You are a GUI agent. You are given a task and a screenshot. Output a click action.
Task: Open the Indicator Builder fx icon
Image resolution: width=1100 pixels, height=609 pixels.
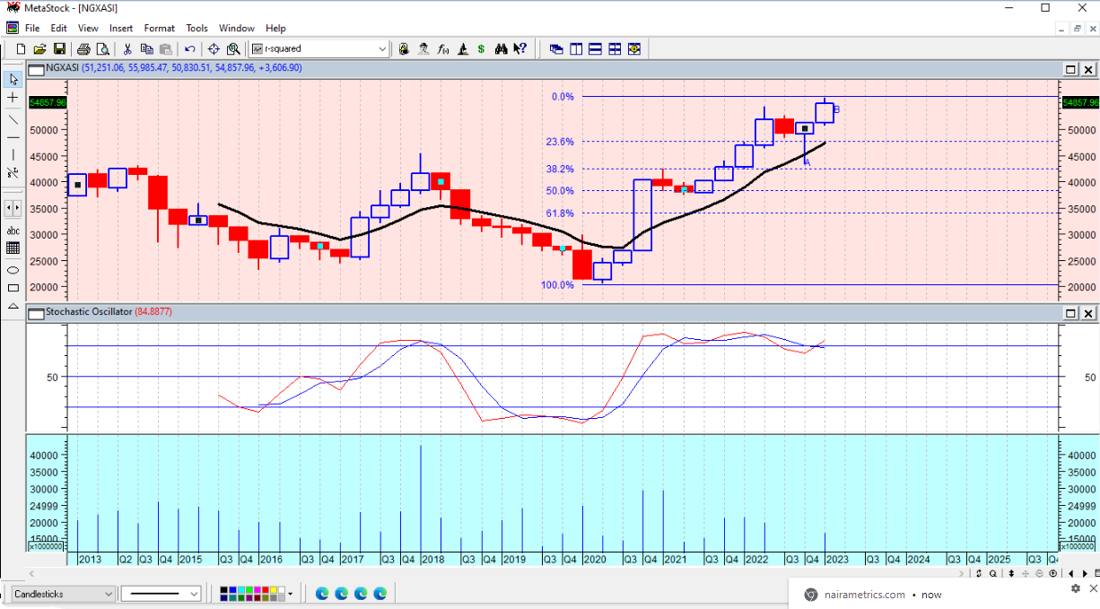click(x=443, y=48)
